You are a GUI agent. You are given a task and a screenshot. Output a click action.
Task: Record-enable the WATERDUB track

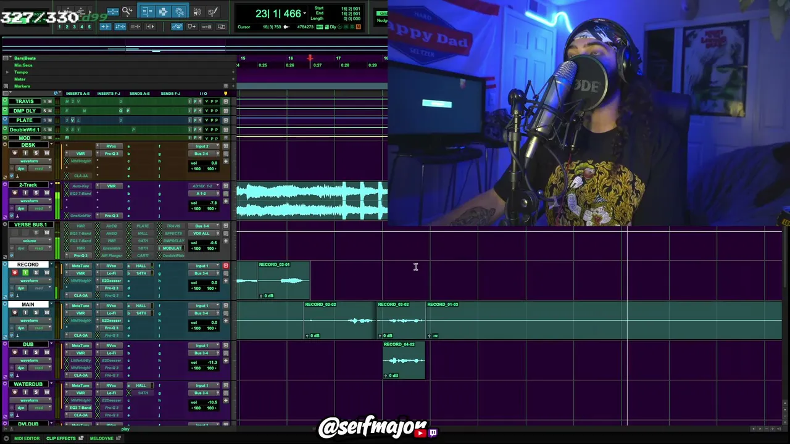pyautogui.click(x=15, y=392)
